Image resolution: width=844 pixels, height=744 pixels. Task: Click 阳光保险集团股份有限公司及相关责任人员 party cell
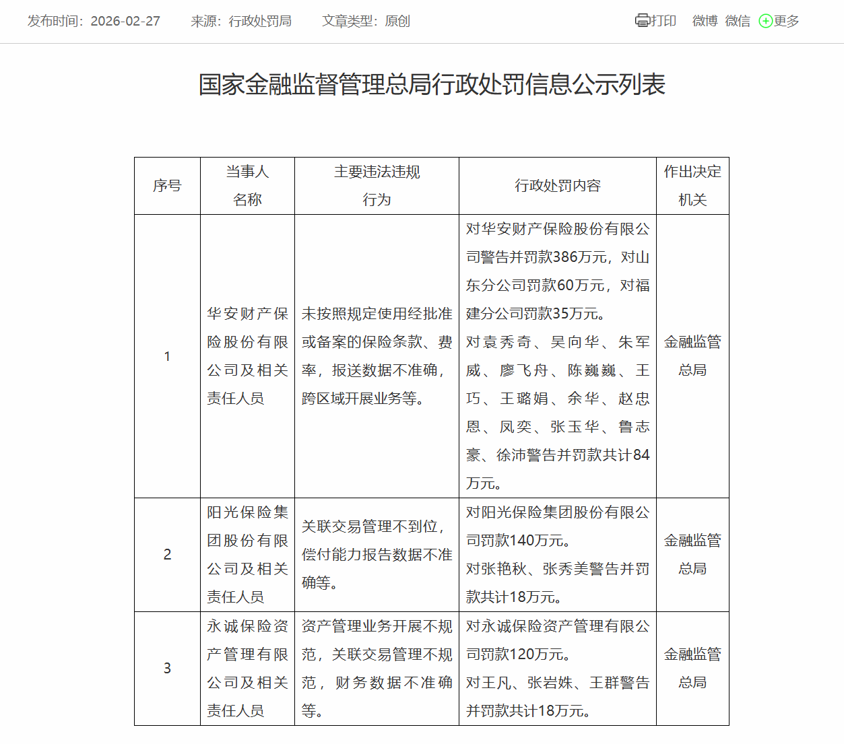247,555
